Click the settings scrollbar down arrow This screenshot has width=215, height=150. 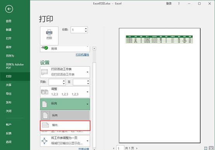tap(94, 149)
